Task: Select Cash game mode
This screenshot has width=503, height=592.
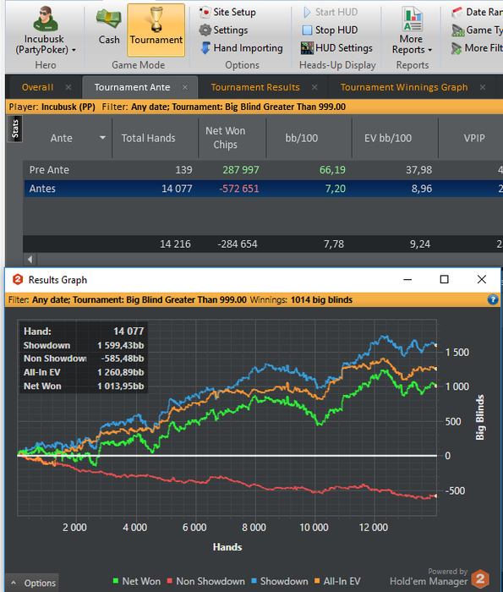Action: [109, 26]
